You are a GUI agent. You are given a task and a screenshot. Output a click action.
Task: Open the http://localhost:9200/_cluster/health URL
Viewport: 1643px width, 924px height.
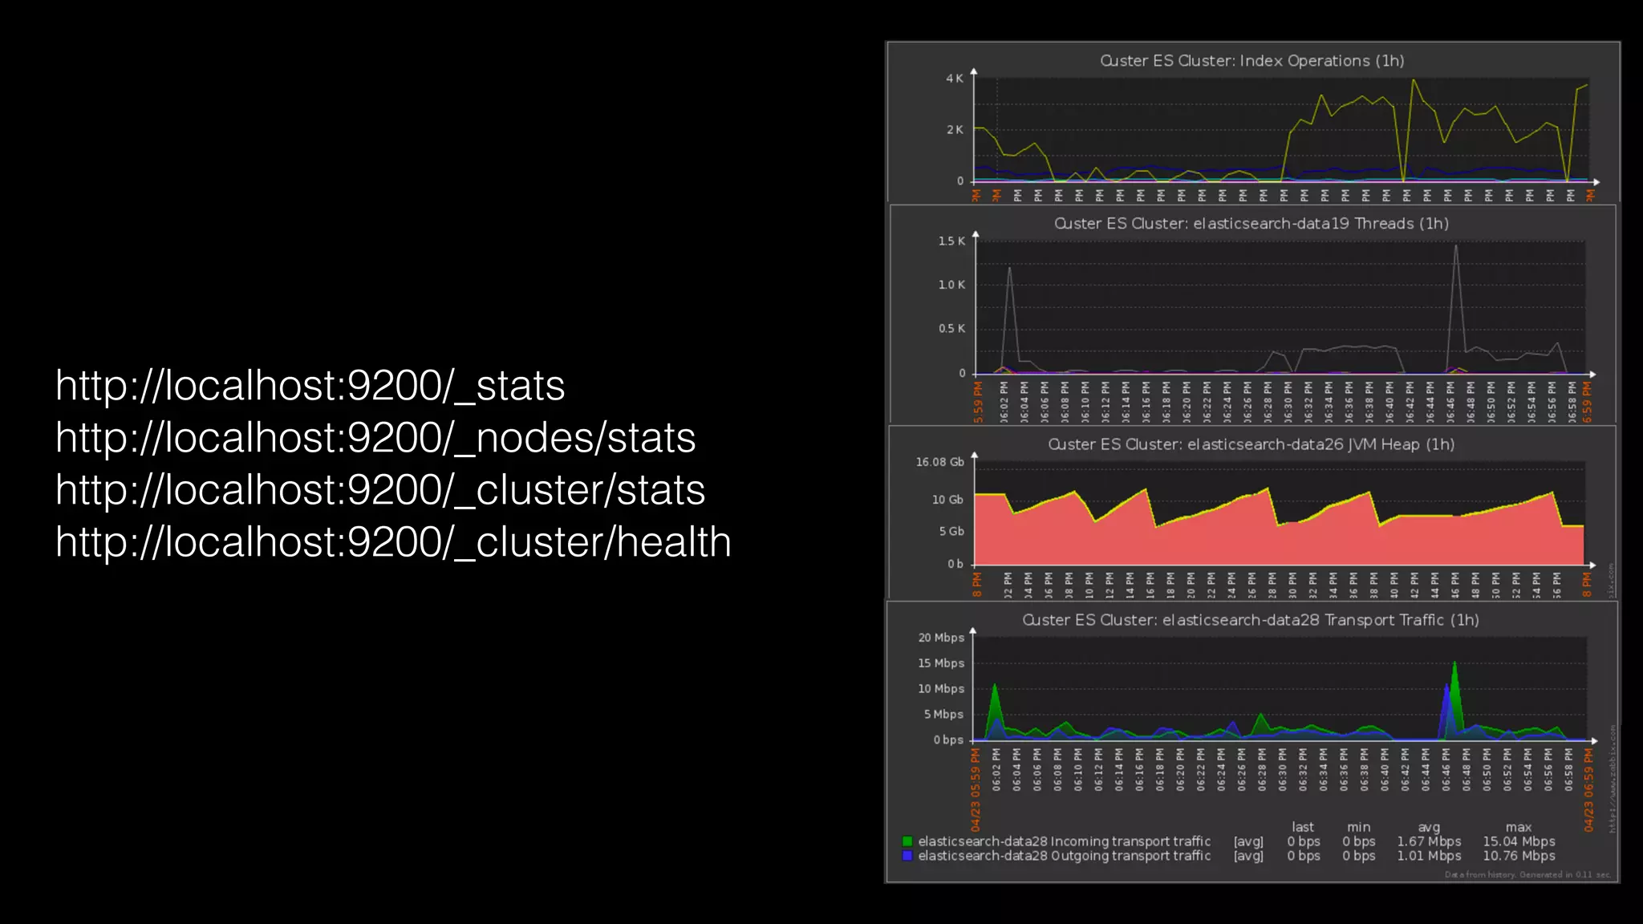[x=393, y=542]
